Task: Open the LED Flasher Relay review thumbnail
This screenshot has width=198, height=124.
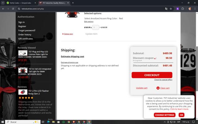Action: (23, 92)
